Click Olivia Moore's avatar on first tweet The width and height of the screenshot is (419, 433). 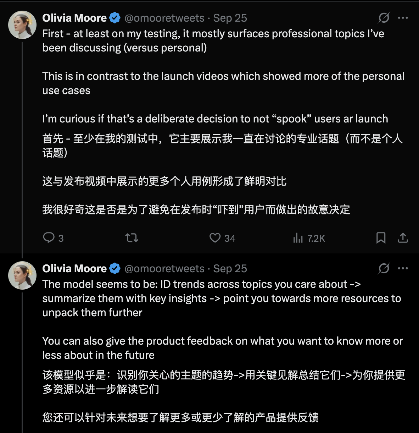pyautogui.click(x=22, y=25)
